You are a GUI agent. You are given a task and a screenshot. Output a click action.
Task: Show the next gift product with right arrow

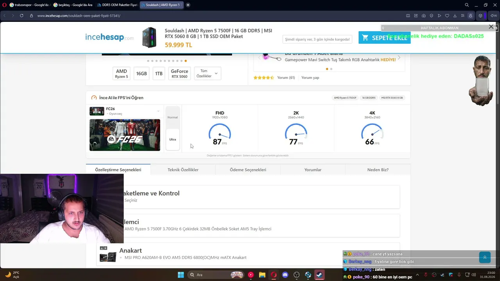point(399,58)
